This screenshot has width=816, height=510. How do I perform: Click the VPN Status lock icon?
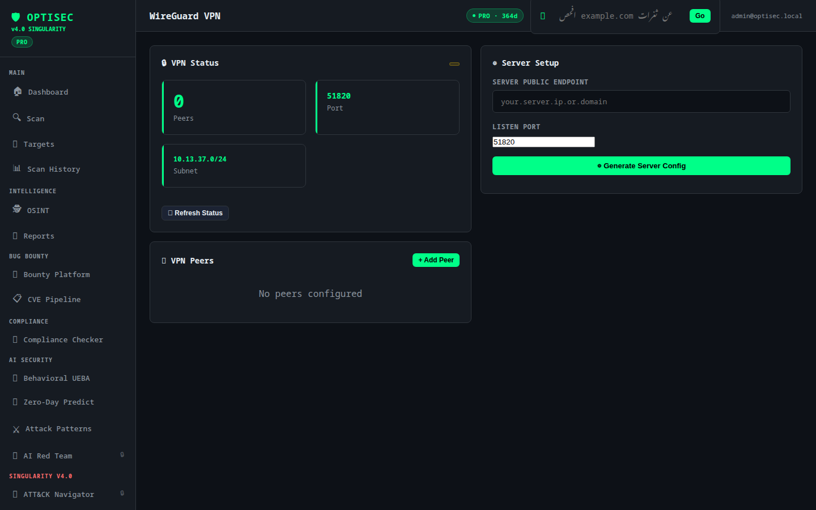164,63
